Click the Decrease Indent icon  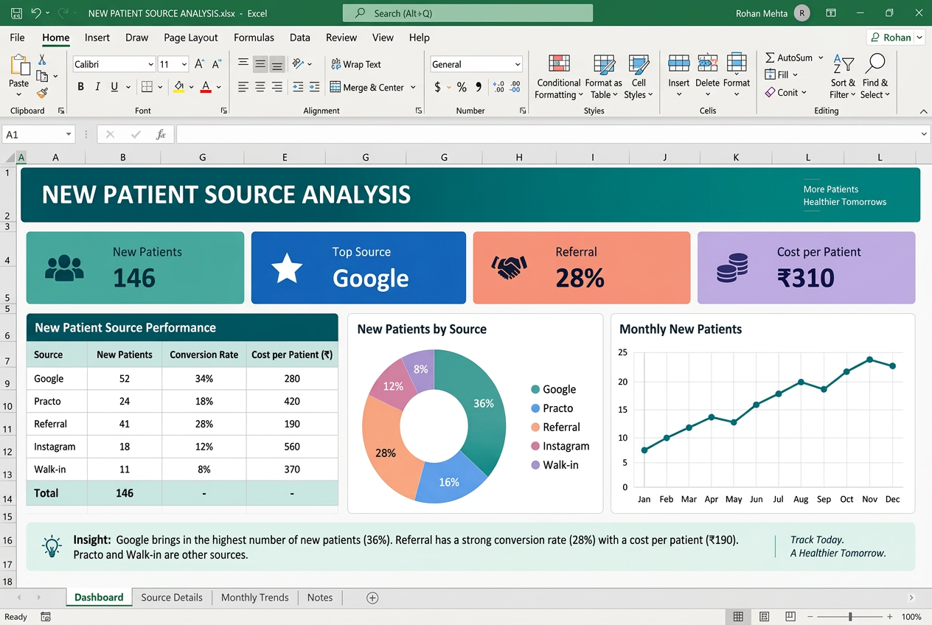tap(298, 87)
